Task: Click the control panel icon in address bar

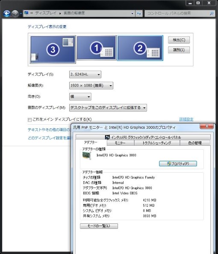Action: click(x=27, y=13)
